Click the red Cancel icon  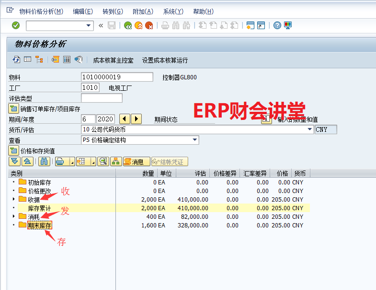pyautogui.click(x=149, y=25)
